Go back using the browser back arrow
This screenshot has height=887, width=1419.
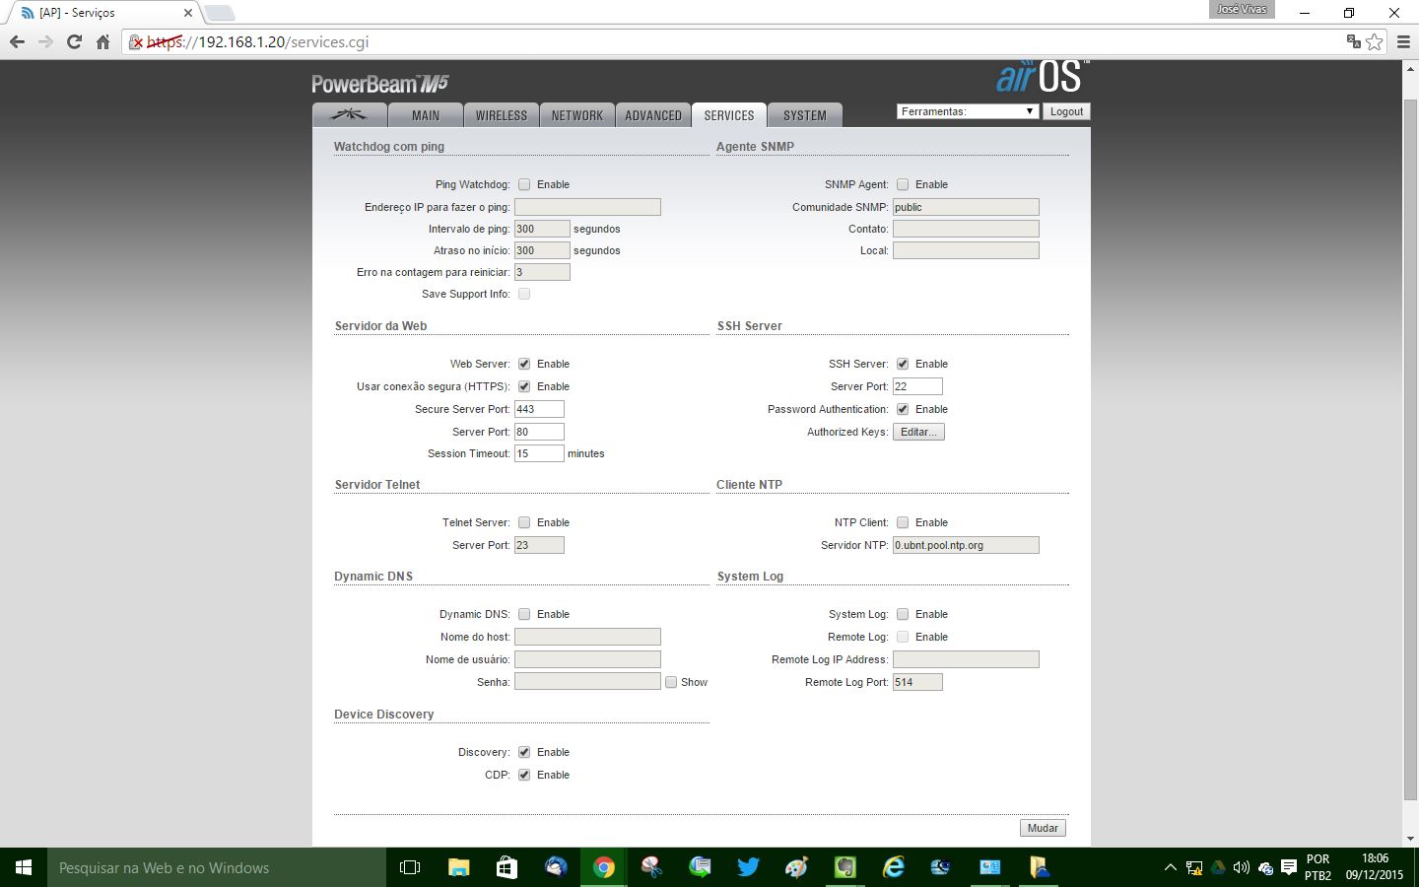click(17, 42)
